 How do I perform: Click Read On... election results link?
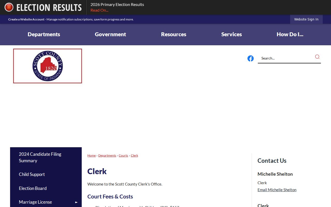point(99,10)
